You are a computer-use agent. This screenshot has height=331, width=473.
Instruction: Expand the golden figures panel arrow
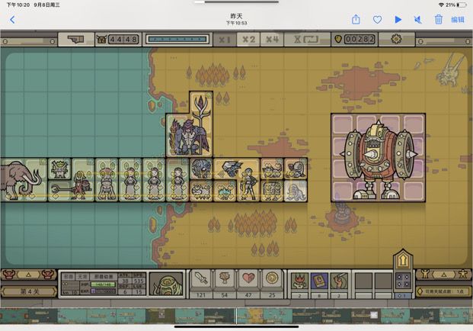point(444,275)
